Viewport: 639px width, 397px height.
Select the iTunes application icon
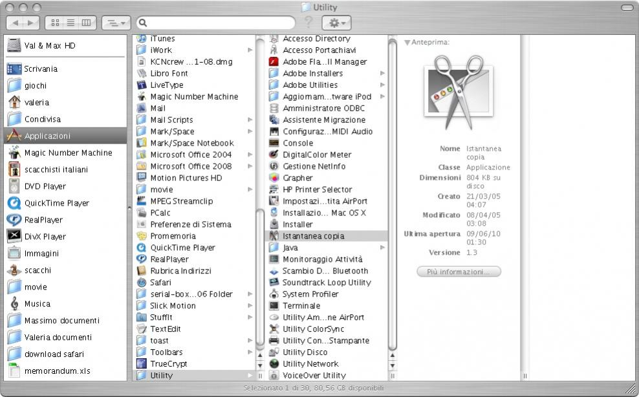(x=142, y=39)
